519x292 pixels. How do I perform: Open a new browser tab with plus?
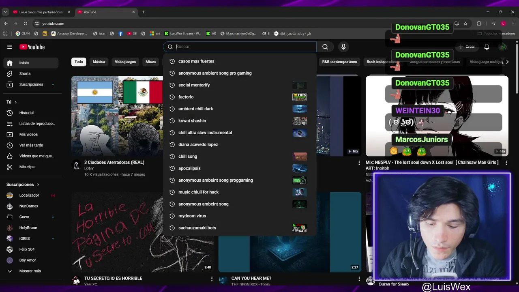[143, 12]
